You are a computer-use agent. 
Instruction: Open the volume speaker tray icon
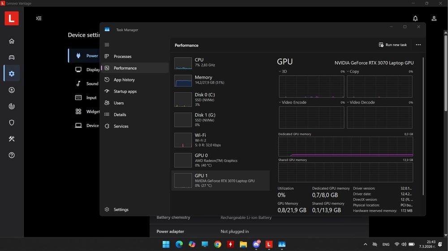click(x=404, y=244)
